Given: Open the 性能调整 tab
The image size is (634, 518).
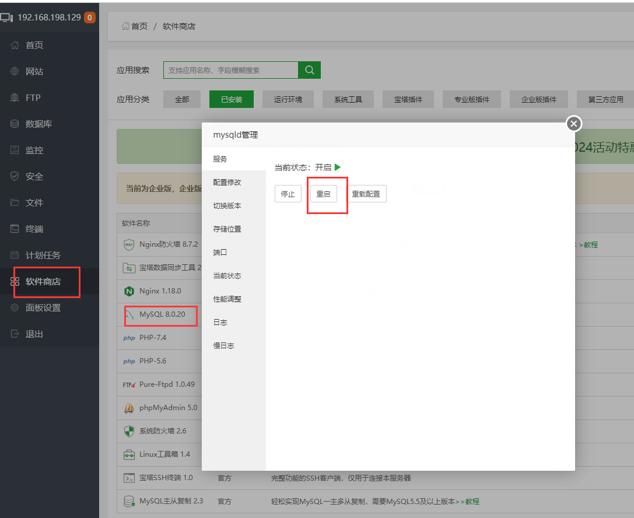Looking at the screenshot, I should (x=234, y=299).
